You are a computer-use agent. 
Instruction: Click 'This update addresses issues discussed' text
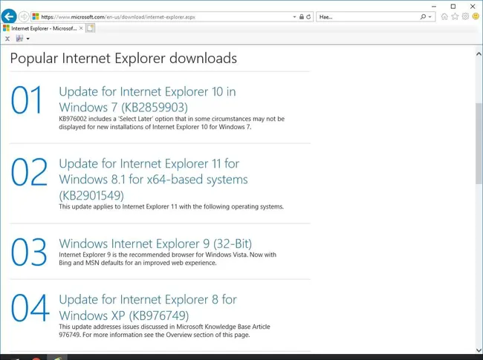click(x=164, y=331)
